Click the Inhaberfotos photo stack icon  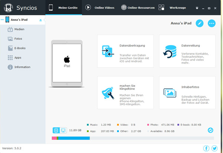(x=170, y=93)
